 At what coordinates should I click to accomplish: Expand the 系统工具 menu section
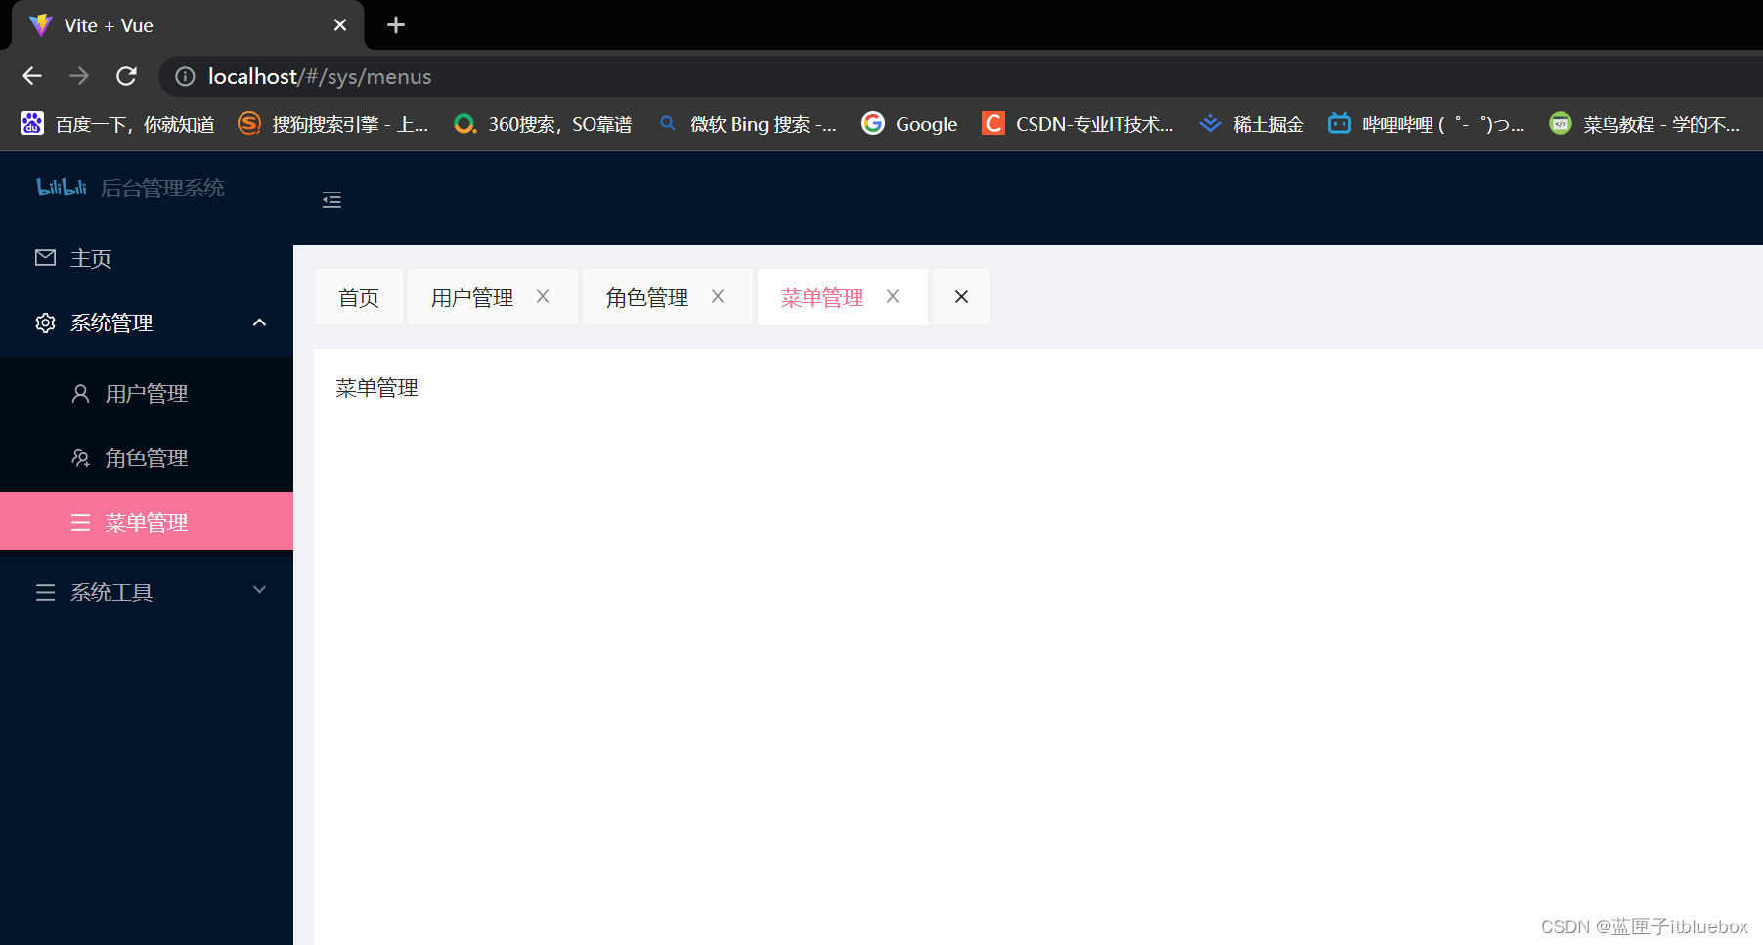pos(259,590)
